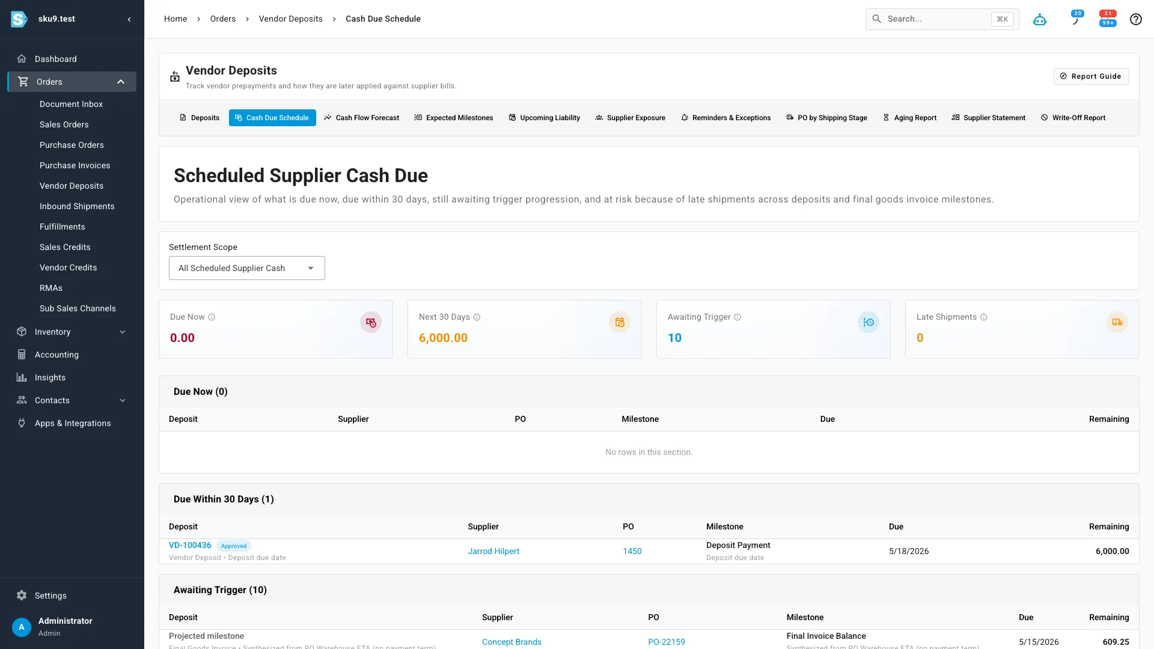Click the Report Guide button

click(x=1091, y=76)
